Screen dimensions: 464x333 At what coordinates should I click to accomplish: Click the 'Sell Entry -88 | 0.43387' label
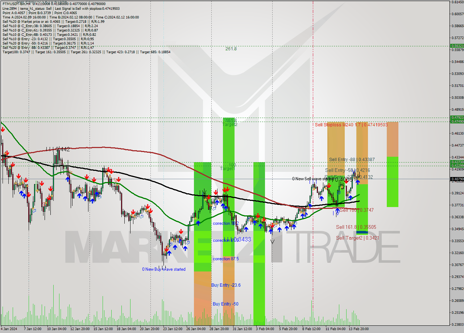[x=352, y=160]
